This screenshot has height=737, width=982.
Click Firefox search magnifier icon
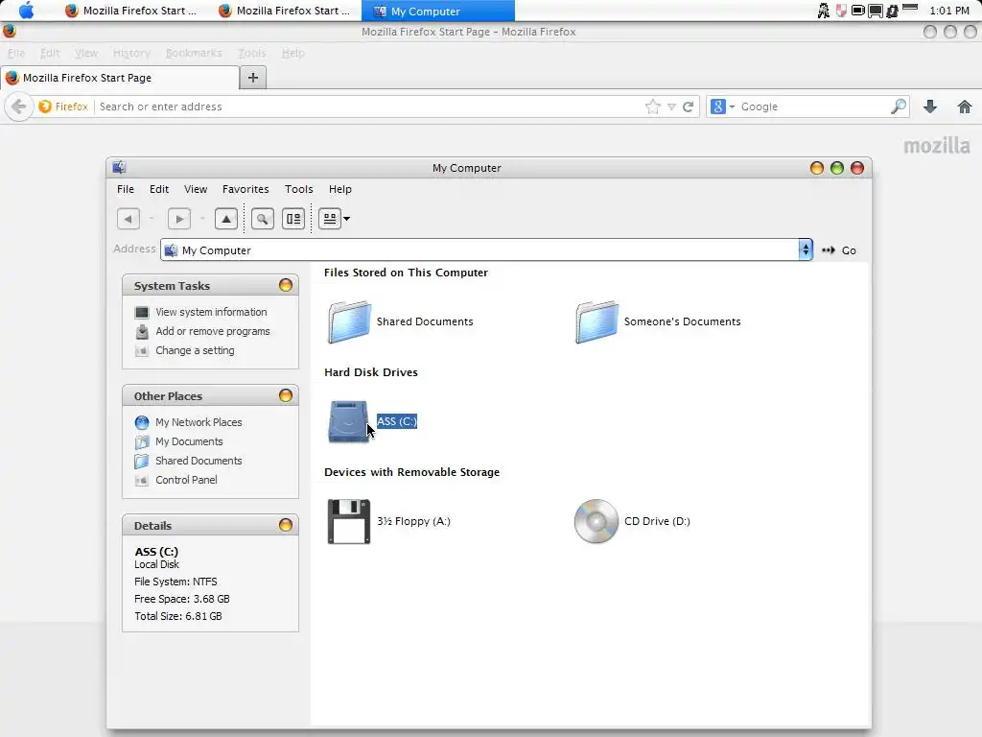(898, 107)
